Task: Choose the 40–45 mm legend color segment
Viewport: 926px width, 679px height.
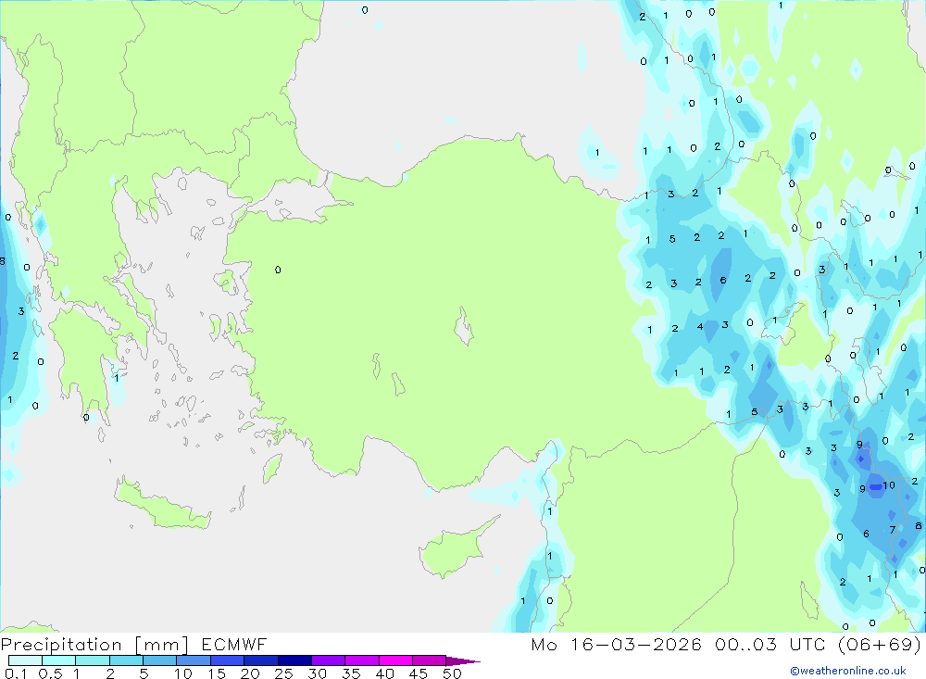Action: (x=395, y=660)
